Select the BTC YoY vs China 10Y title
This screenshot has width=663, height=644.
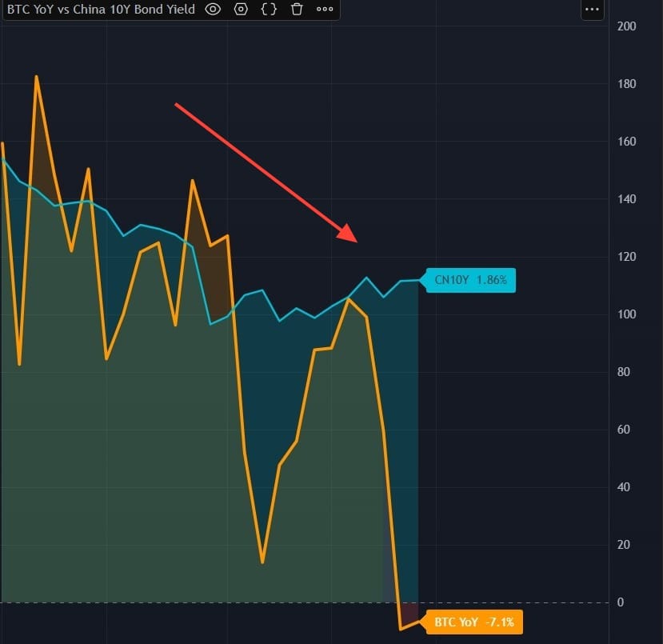click(x=101, y=10)
